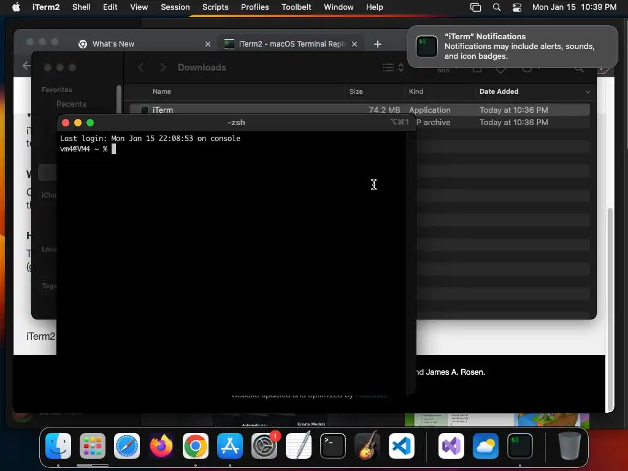Click the menu bar date and time
The image size is (628, 471).
coord(574,7)
